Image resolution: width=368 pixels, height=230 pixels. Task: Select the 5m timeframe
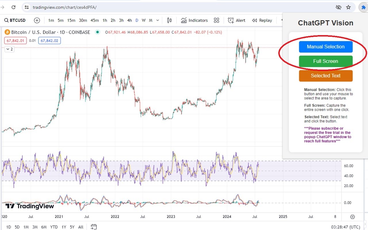point(60,20)
